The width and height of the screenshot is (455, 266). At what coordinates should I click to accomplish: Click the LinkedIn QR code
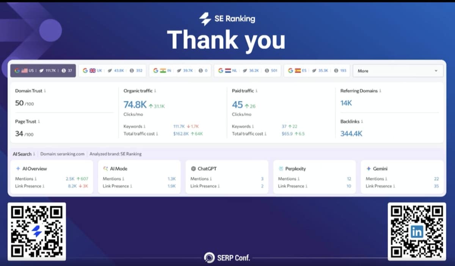pyautogui.click(x=417, y=231)
